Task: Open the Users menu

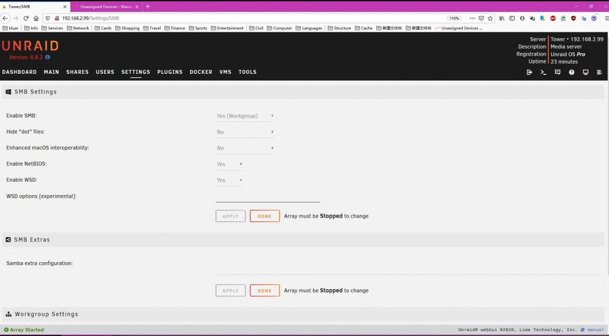Action: click(105, 72)
